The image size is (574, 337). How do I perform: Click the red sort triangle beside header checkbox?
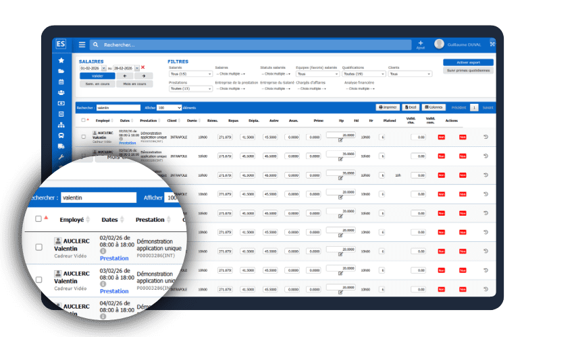(x=46, y=218)
